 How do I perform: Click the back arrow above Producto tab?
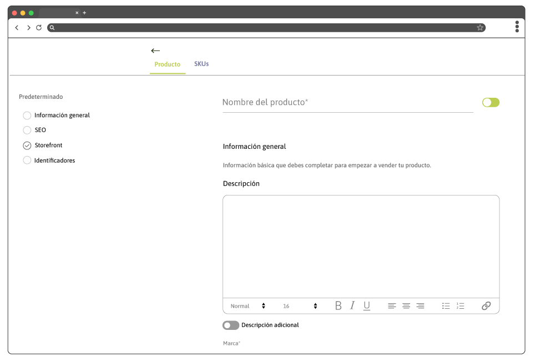pyautogui.click(x=155, y=51)
